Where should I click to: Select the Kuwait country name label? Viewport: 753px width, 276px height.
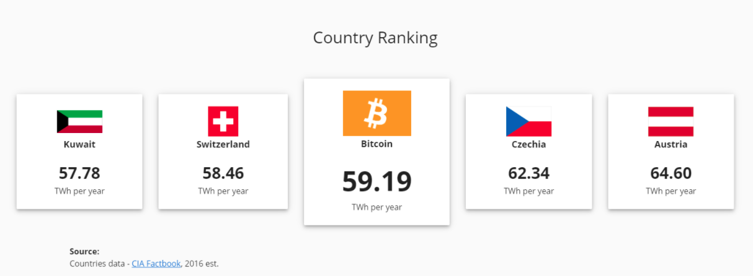click(79, 144)
